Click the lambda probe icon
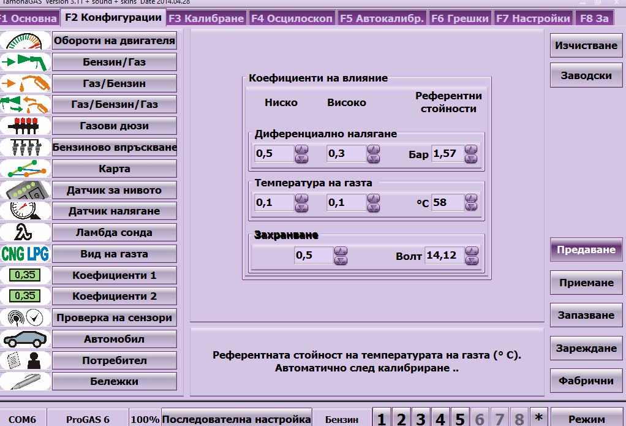626x426 pixels. 25,232
